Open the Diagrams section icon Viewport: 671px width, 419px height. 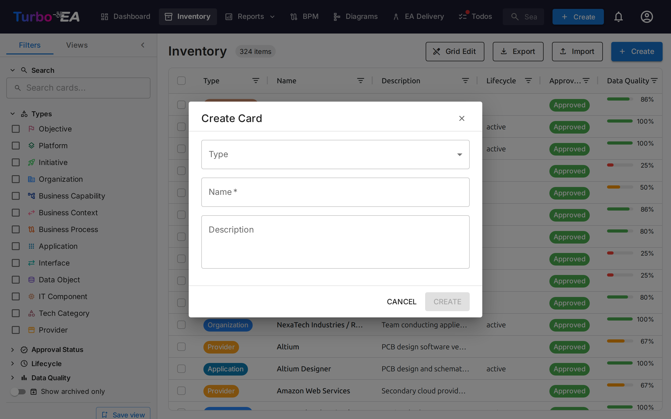click(x=336, y=16)
